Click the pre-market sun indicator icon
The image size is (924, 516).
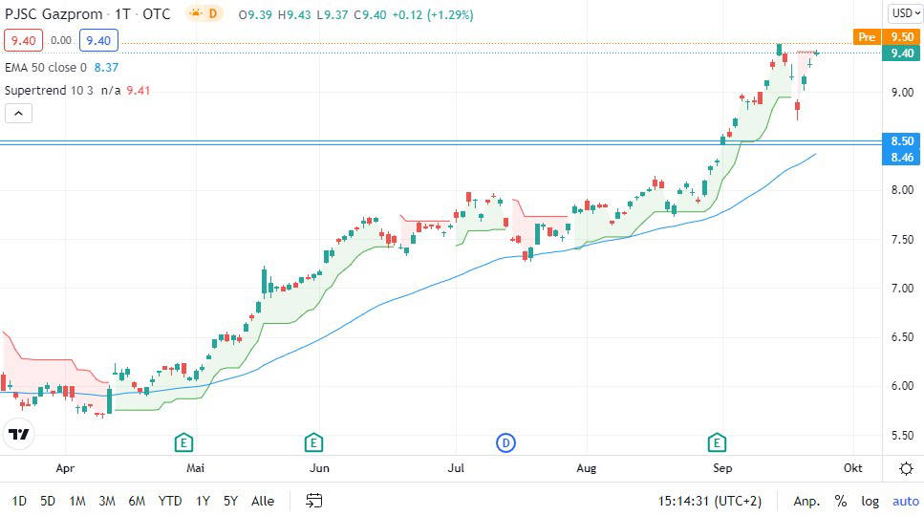pyautogui.click(x=195, y=13)
